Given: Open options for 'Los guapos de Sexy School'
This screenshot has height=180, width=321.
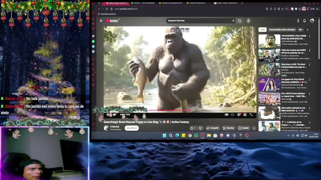Looking at the screenshot, I should [309, 80].
